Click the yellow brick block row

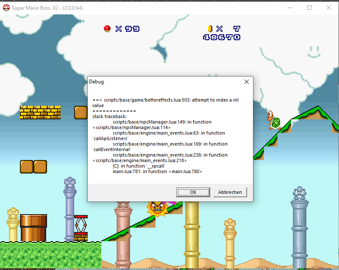click(x=40, y=112)
